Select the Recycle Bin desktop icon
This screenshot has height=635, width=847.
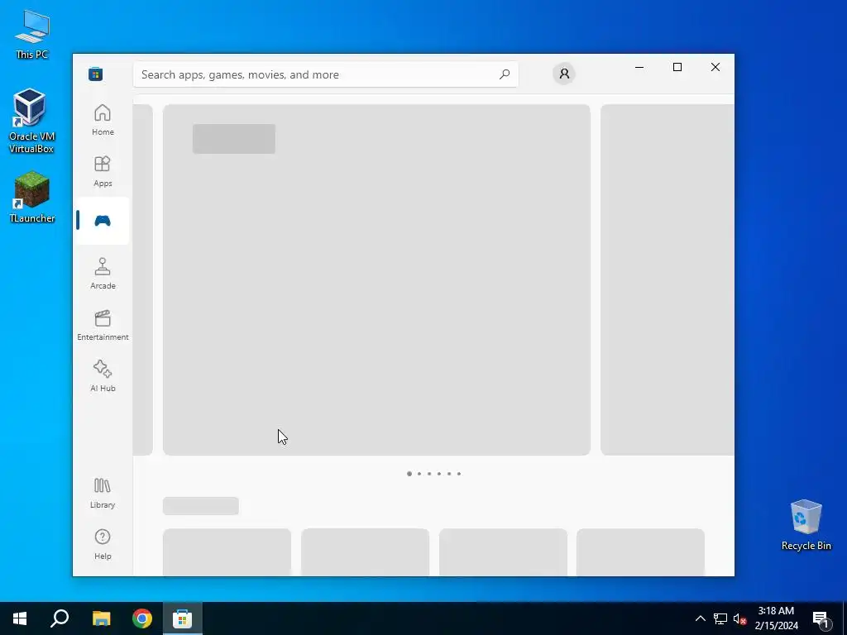pyautogui.click(x=806, y=524)
